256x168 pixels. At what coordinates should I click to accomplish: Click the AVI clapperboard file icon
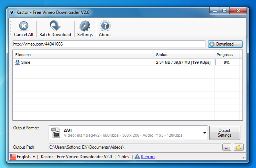coord(55,133)
